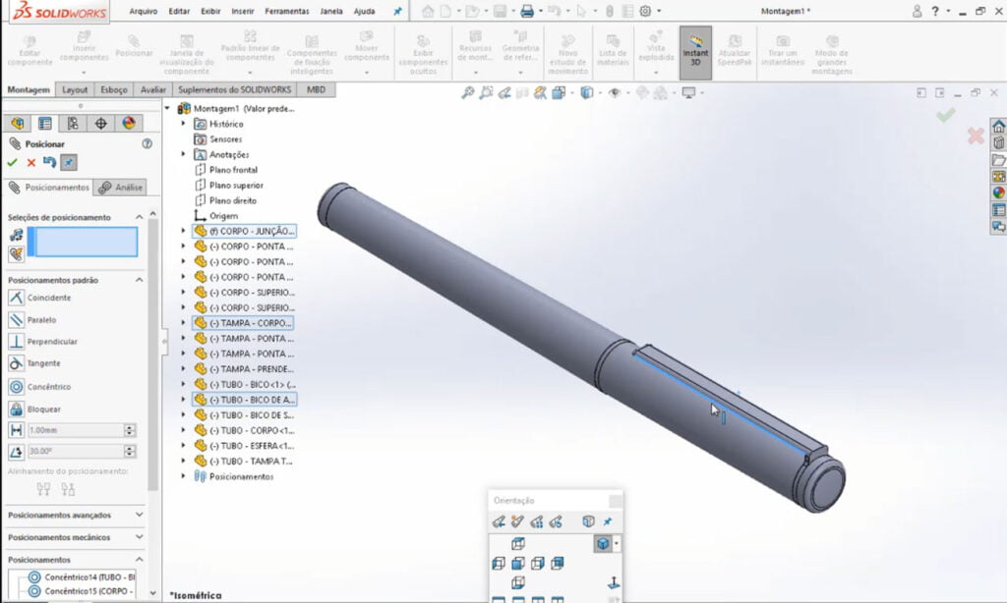
Task: Click red cancel X in viewport corner
Action: (x=976, y=136)
